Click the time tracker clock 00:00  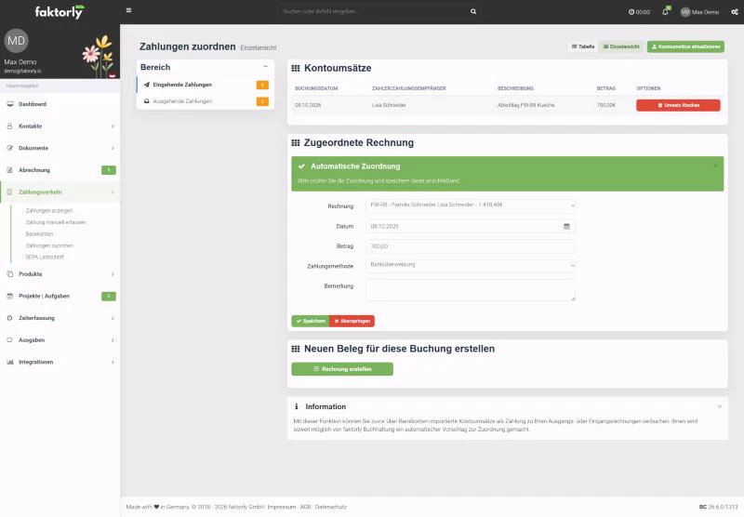[x=639, y=12]
